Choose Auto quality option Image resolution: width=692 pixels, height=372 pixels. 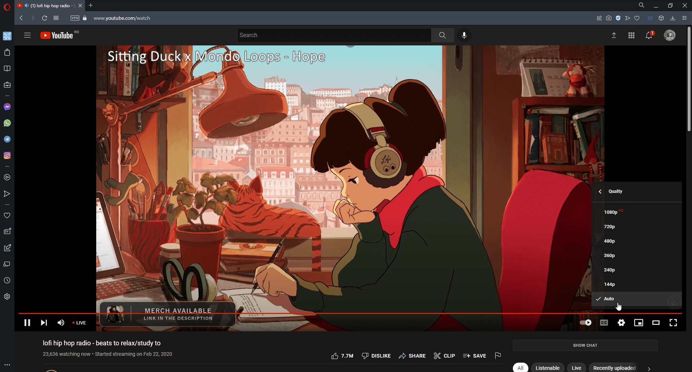[636, 299]
